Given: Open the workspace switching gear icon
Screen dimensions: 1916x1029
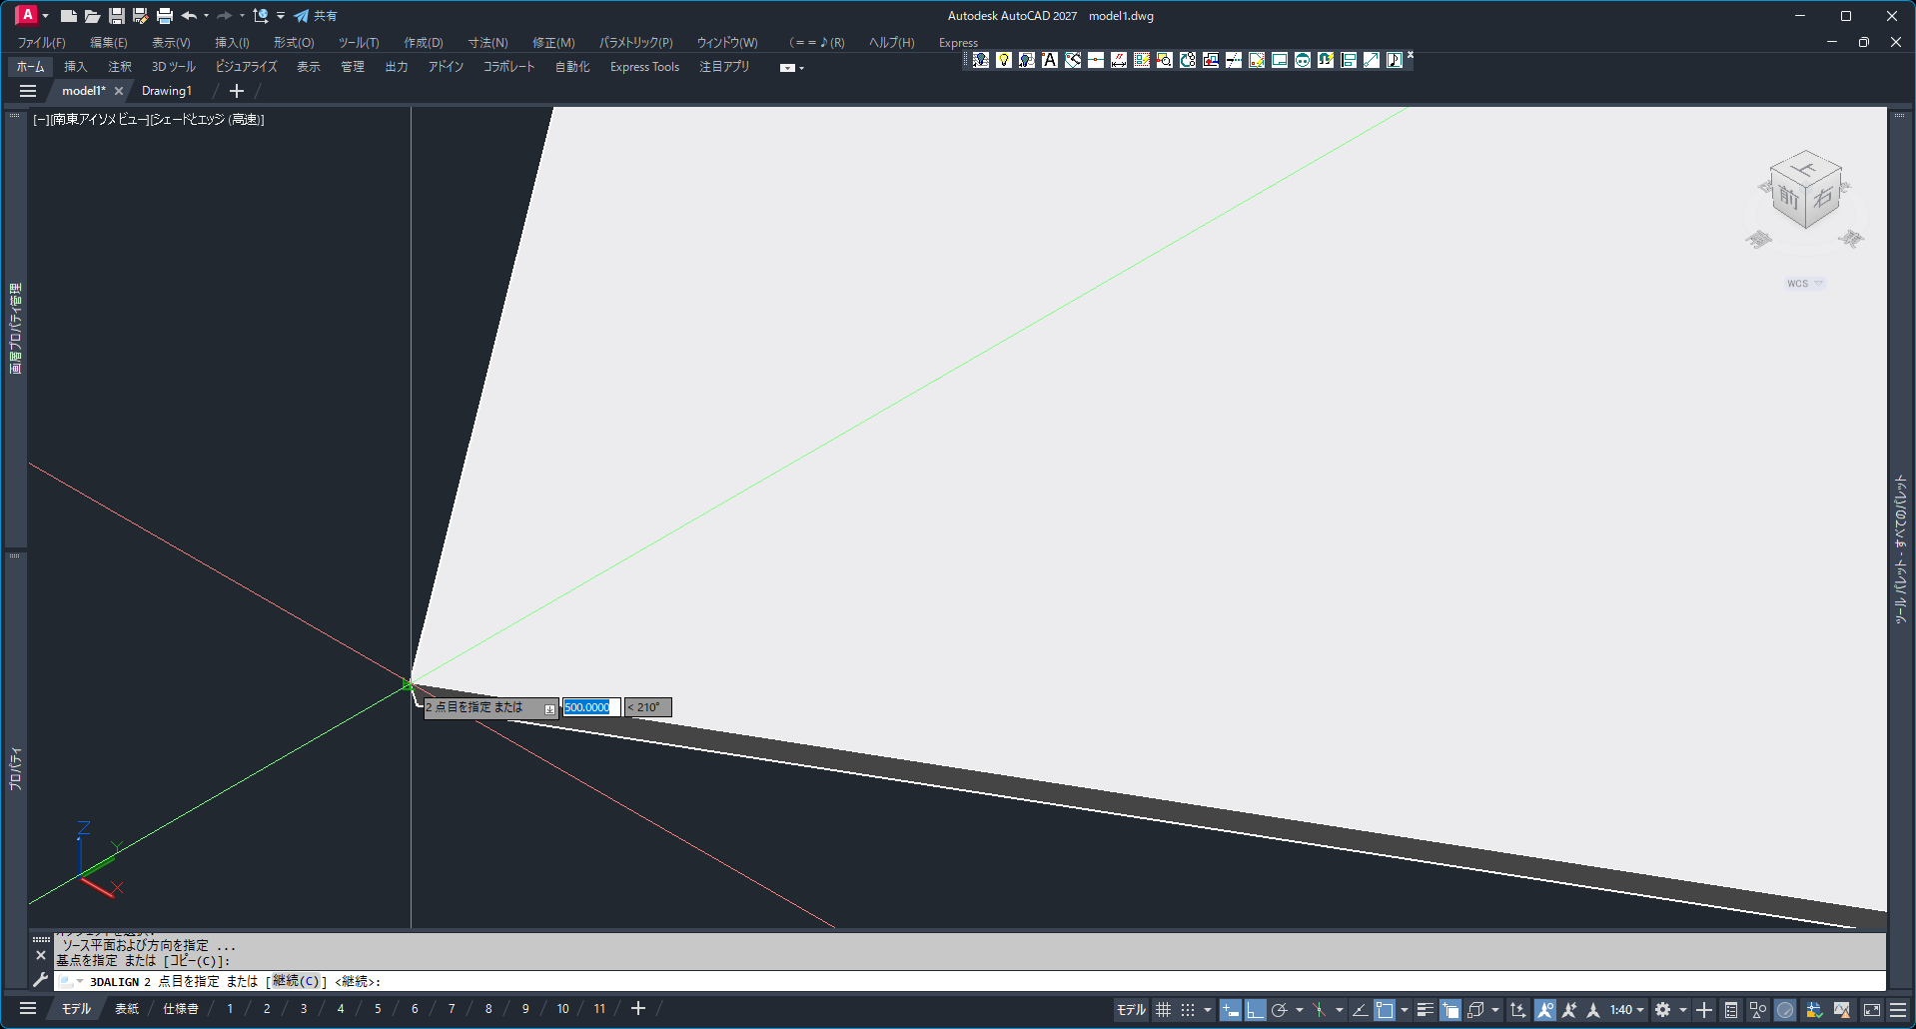Looking at the screenshot, I should (x=1662, y=1010).
